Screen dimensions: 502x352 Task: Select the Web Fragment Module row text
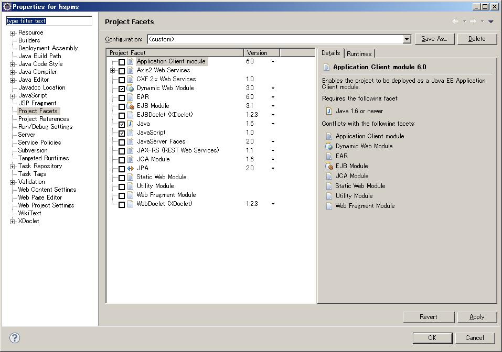coord(166,195)
